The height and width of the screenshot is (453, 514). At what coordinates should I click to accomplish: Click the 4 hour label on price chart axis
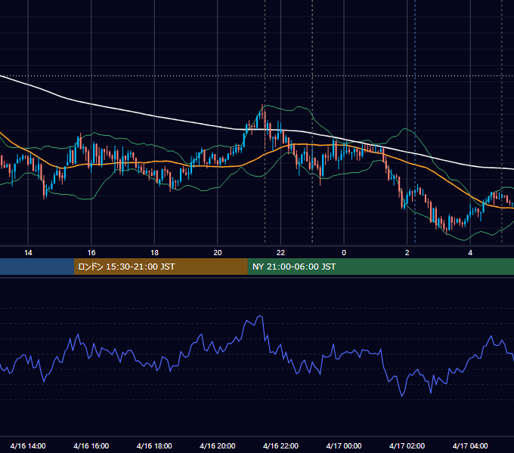tap(470, 253)
